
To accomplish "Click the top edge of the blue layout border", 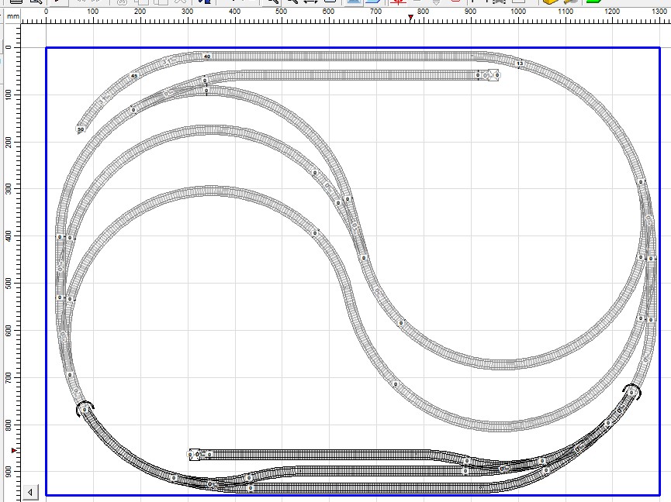I will click(349, 48).
